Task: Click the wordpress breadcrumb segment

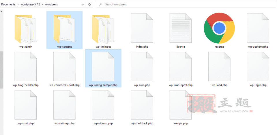Action: pos(51,5)
